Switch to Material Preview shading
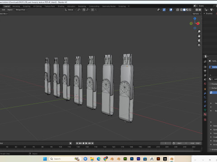Screen dimensions: 217x162 (187, 10)
